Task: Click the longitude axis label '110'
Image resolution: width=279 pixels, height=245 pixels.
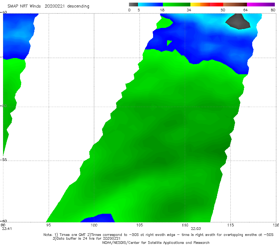Action: [185, 225]
